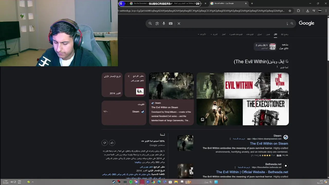The height and width of the screenshot is (185, 329).
Task: Select the News (أخبار) search tab
Action: 224,34
